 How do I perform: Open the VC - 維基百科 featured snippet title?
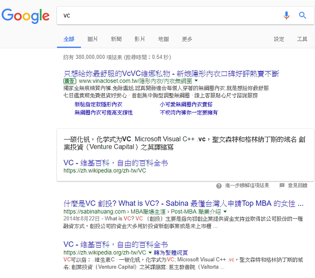(116, 163)
